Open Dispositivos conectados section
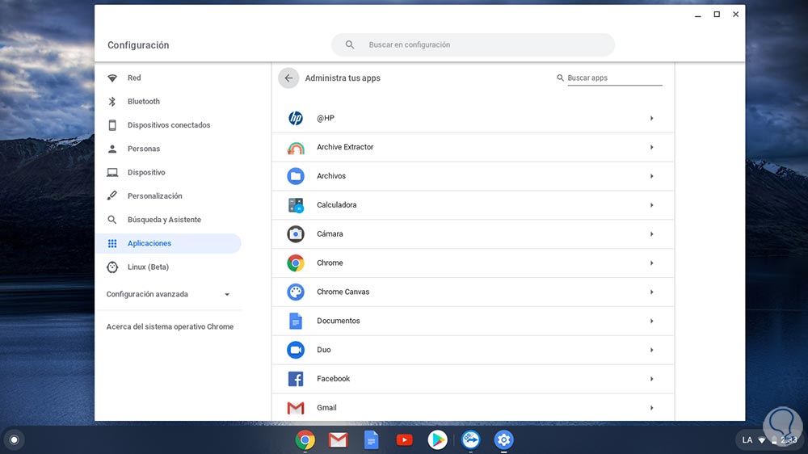This screenshot has width=808, height=454. (x=169, y=125)
